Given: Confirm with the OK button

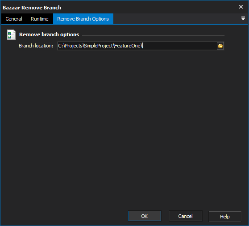Looking at the screenshot, I should click(145, 216).
